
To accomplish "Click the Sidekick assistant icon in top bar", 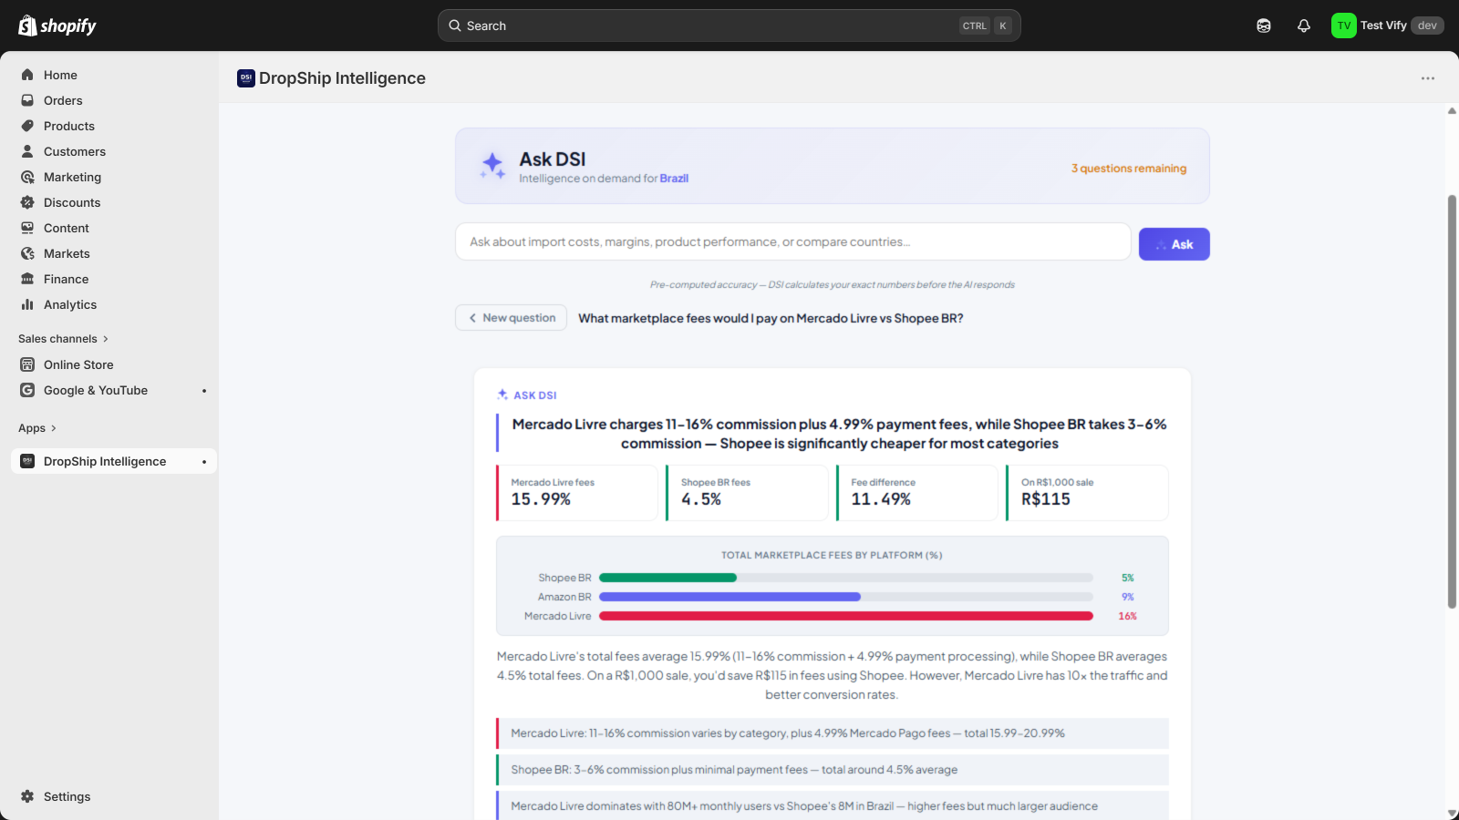I will point(1264,26).
